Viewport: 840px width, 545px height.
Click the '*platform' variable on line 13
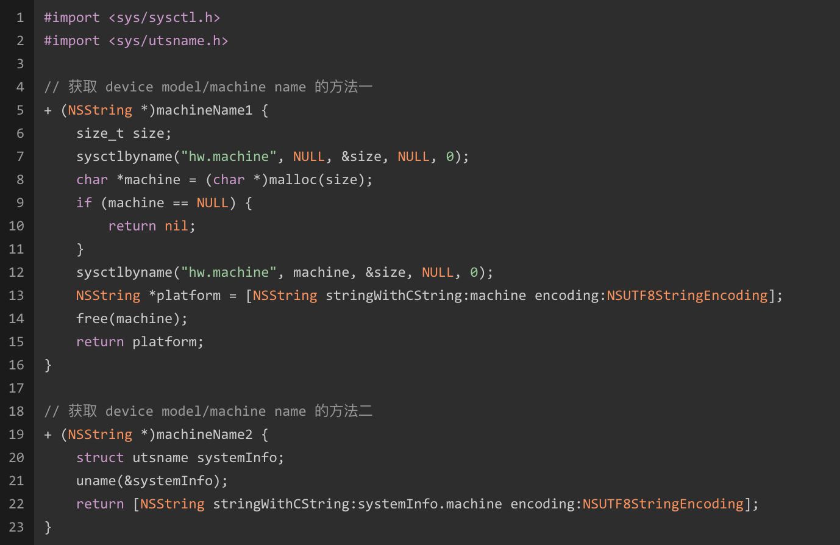pyautogui.click(x=185, y=296)
